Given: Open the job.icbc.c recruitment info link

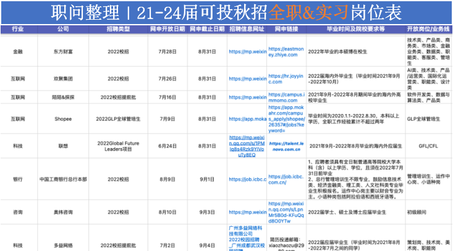Looking at the screenshot, I should point(248,179).
